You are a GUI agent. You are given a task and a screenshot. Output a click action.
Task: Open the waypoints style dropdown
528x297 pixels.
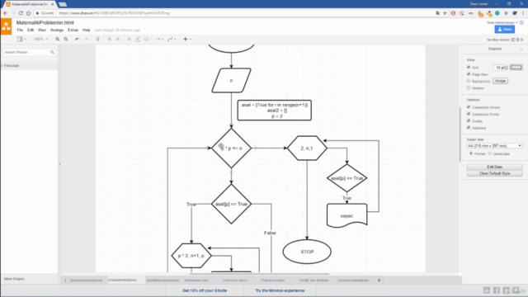[172, 39]
